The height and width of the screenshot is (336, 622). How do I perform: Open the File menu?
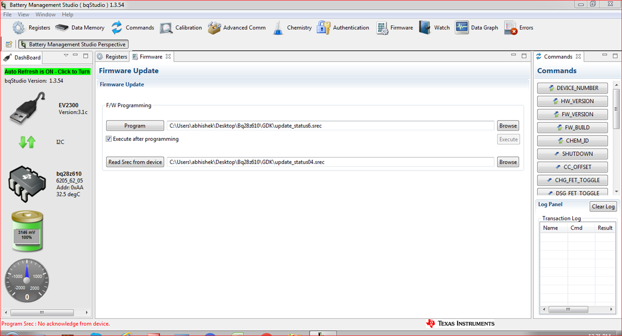(x=7, y=15)
